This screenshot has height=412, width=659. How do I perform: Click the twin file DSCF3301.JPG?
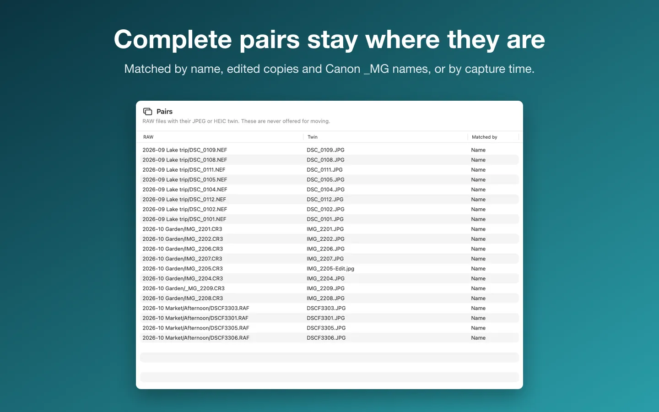coord(326,318)
